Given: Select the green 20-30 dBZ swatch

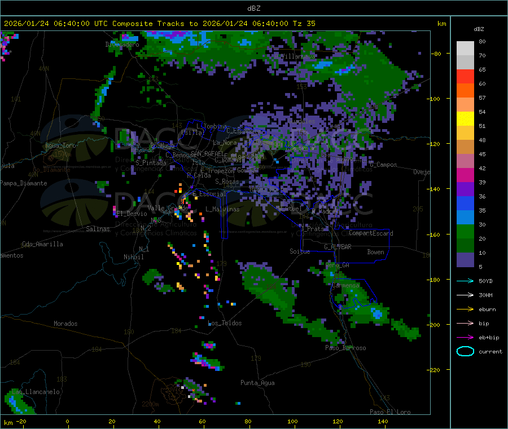Looking at the screenshot, I should pos(465,231).
